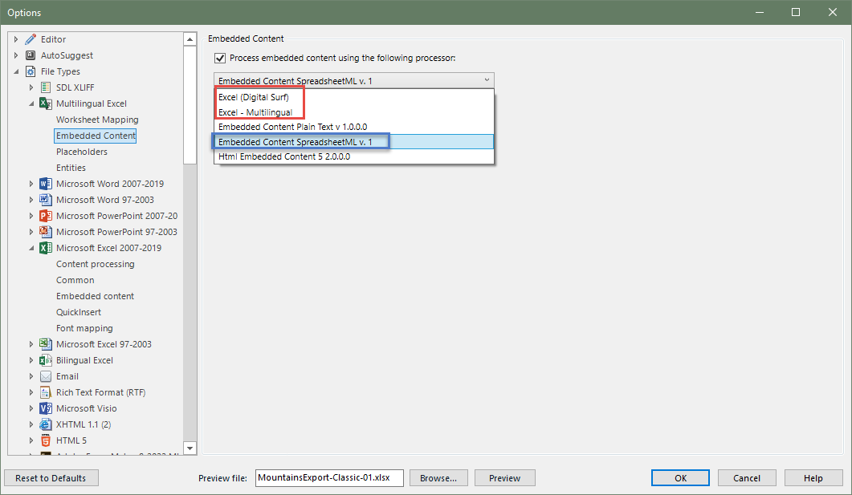This screenshot has width=852, height=495.
Task: Click the Microsoft Visio icon
Action: point(46,408)
